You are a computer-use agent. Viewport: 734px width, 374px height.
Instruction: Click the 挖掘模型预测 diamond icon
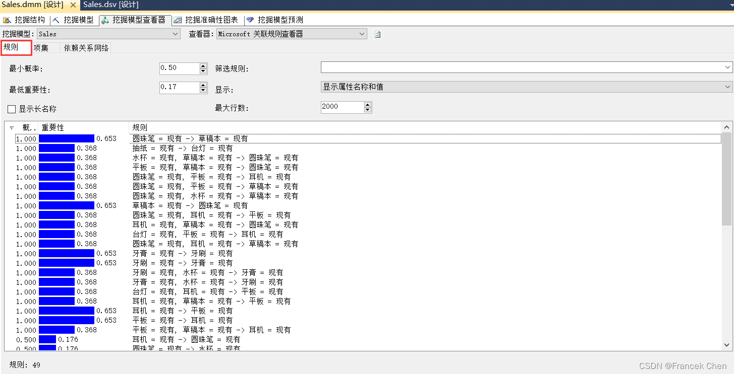click(x=250, y=20)
